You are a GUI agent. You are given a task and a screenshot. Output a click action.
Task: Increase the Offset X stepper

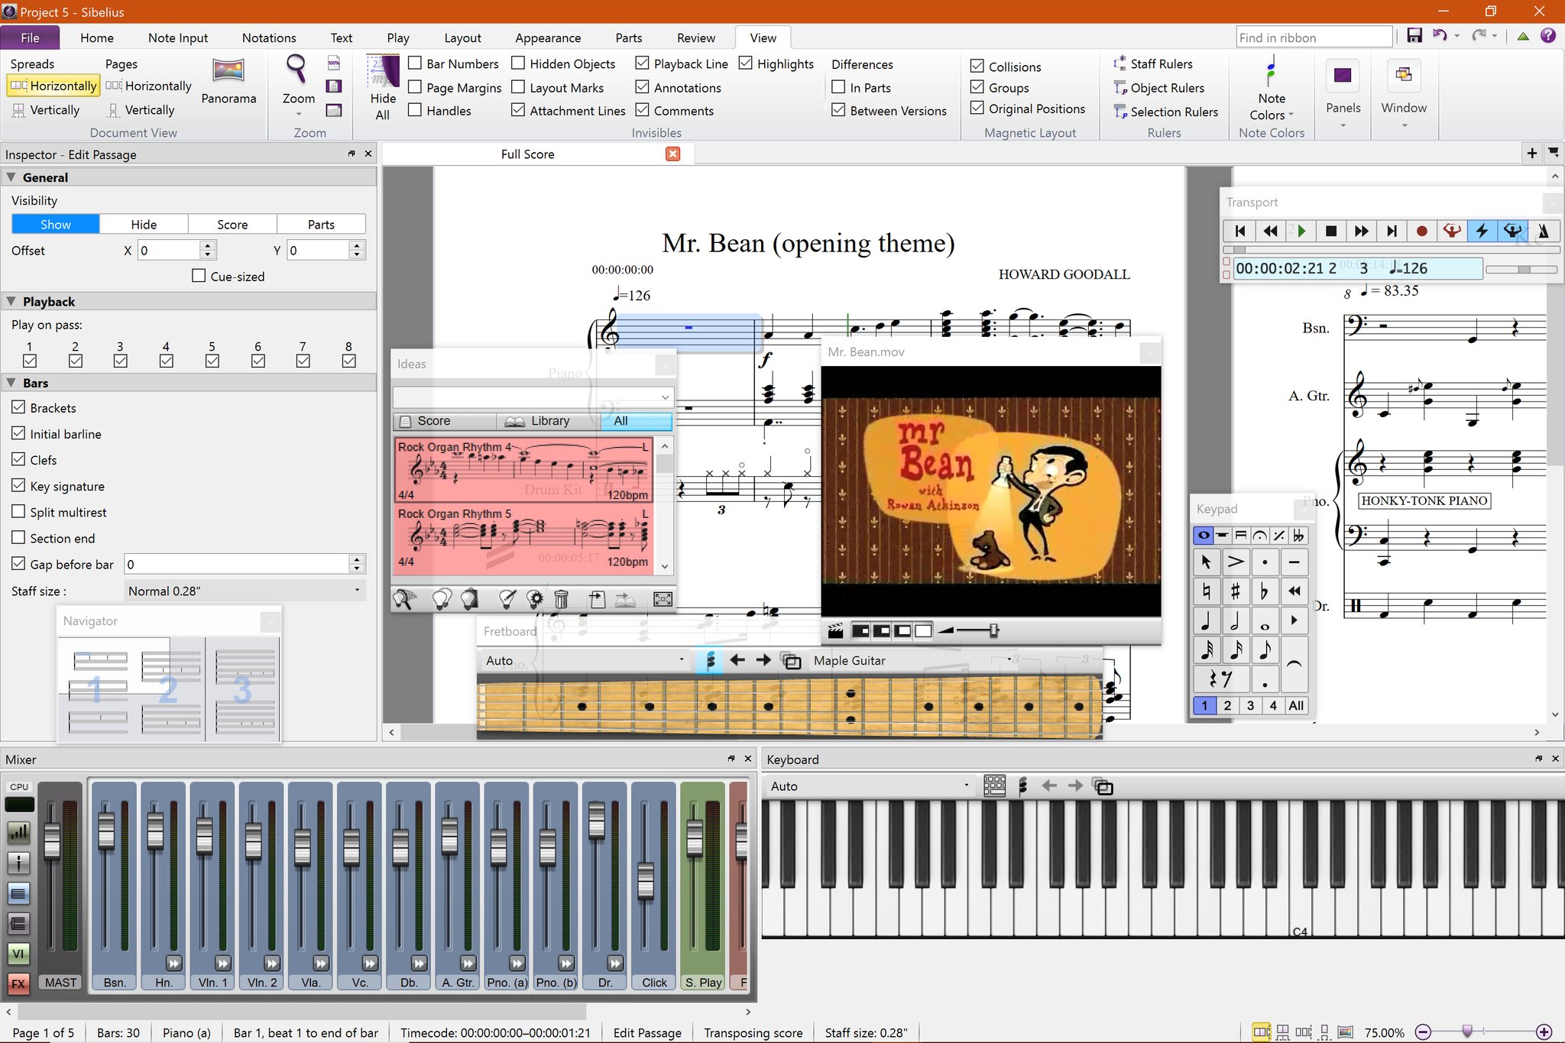pyautogui.click(x=208, y=245)
